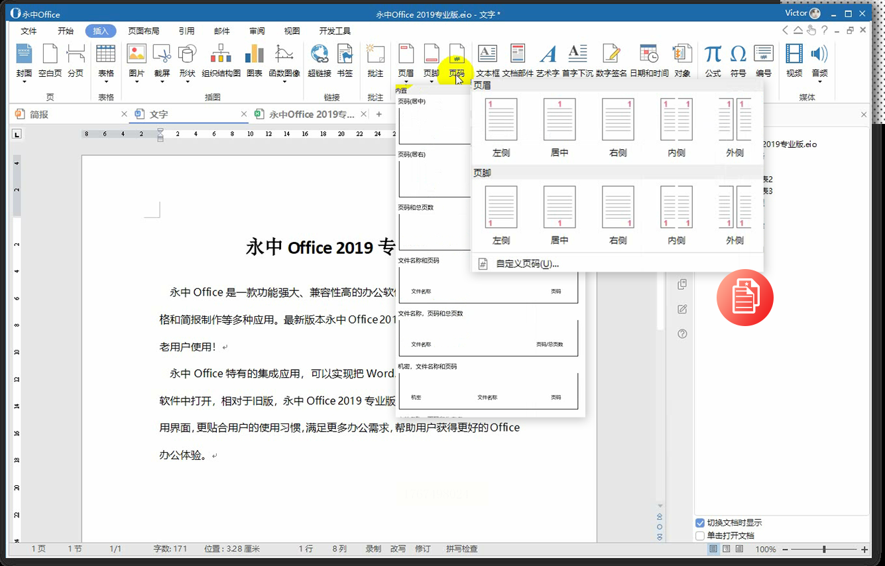The width and height of the screenshot is (885, 566).
Task: Expand the 截屏 dropdown arrow
Action: coord(162,82)
